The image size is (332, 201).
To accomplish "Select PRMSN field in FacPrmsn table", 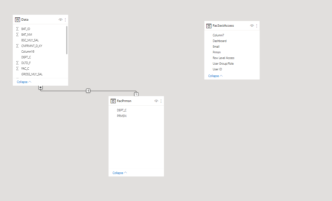I will coord(122,116).
